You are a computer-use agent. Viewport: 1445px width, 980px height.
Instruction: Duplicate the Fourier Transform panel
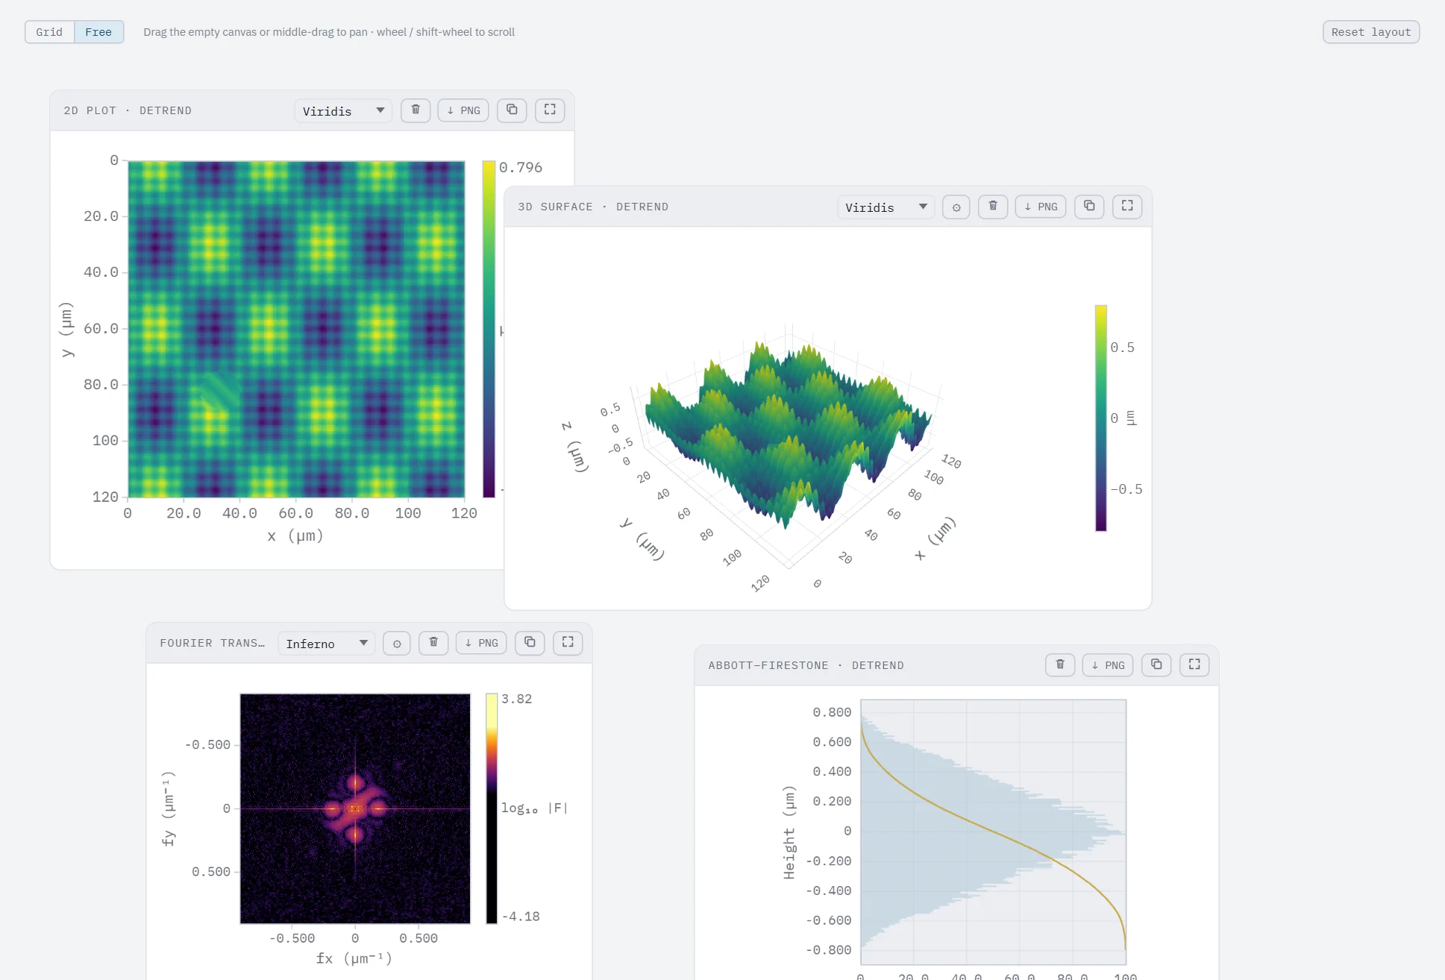pyautogui.click(x=530, y=643)
